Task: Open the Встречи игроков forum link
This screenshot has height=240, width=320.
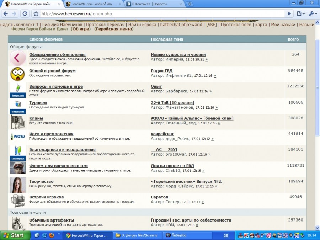Action: tap(47, 197)
